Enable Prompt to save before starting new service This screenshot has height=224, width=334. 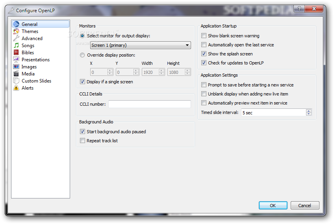click(204, 85)
